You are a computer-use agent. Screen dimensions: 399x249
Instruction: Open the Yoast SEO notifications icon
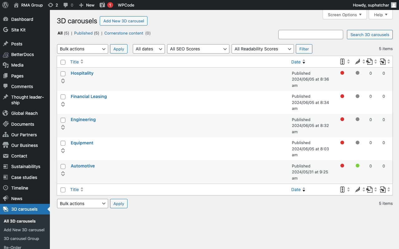(102, 5)
